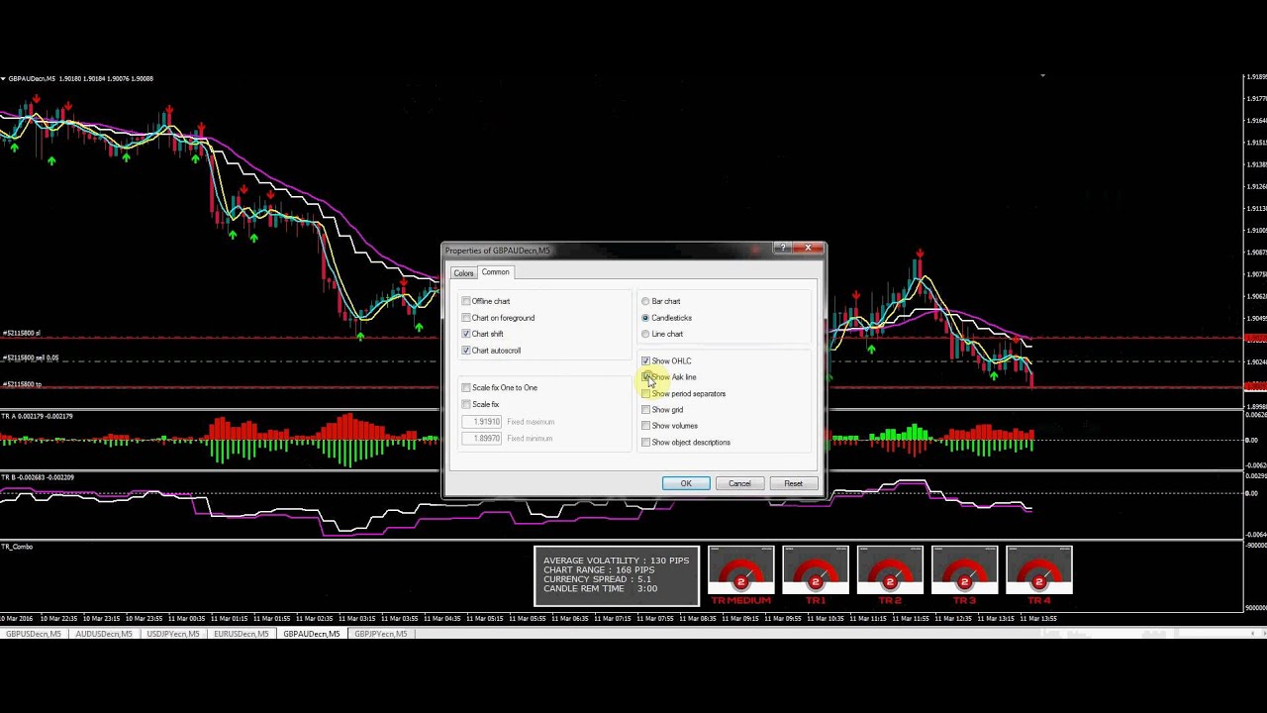
Task: Click the TR_Combo indicator label
Action: click(17, 547)
